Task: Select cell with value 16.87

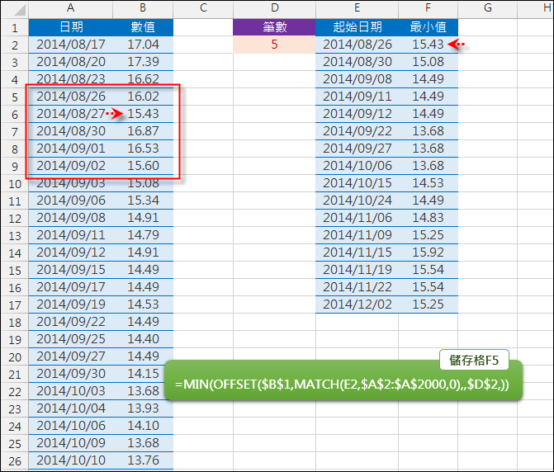Action: pos(143,131)
